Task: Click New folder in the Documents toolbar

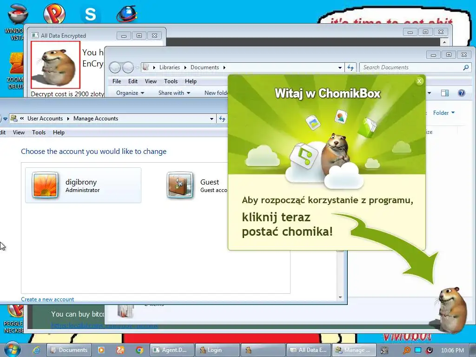Action: [216, 93]
